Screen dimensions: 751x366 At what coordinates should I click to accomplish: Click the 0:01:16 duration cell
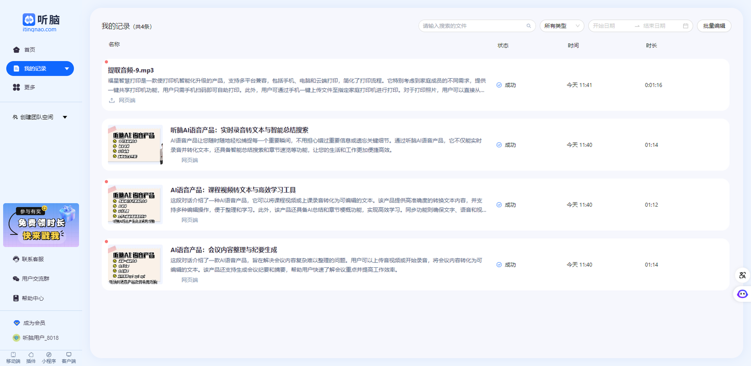pos(653,85)
